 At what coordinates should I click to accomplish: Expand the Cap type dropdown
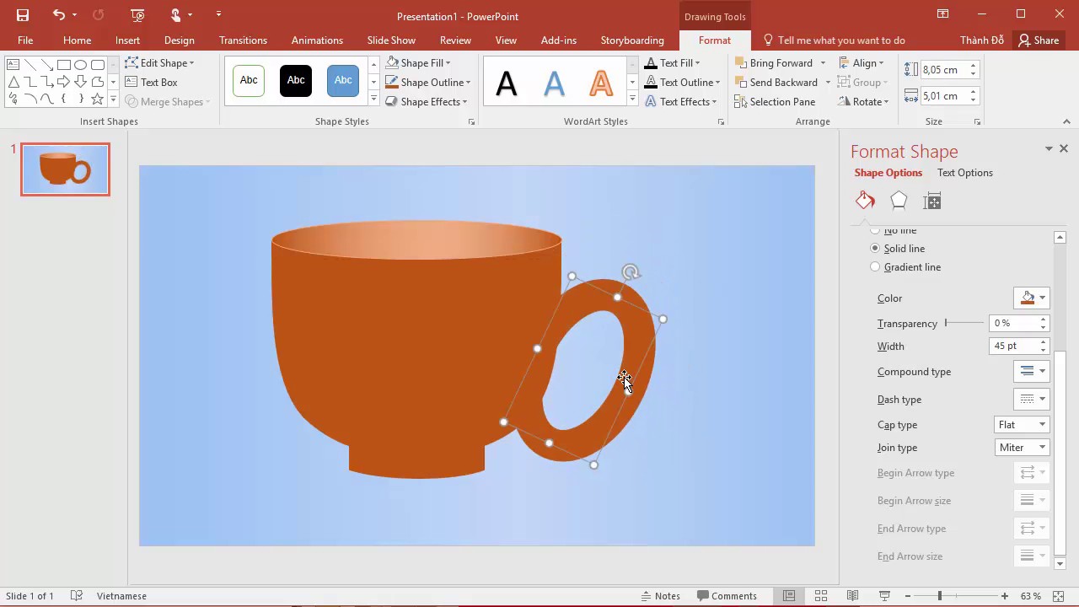(1022, 425)
